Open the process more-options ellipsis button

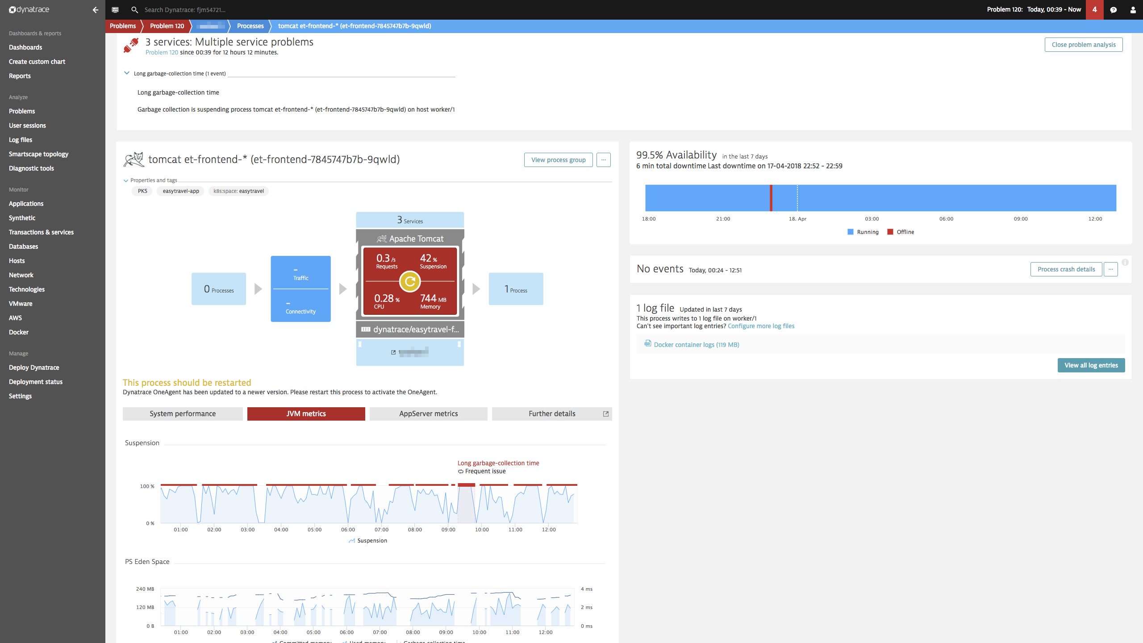click(604, 160)
